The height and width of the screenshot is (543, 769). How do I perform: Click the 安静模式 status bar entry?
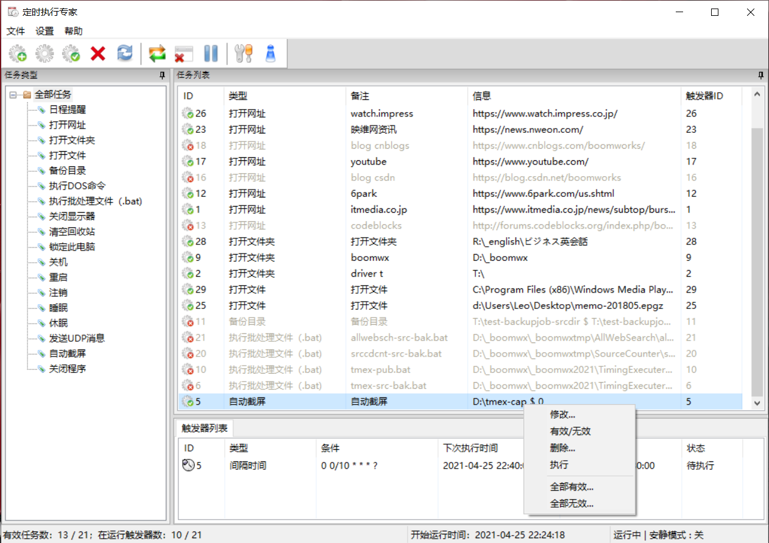point(676,535)
